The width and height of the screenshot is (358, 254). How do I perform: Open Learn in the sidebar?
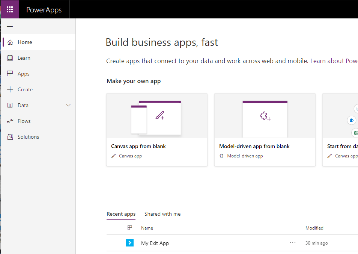(x=39, y=58)
